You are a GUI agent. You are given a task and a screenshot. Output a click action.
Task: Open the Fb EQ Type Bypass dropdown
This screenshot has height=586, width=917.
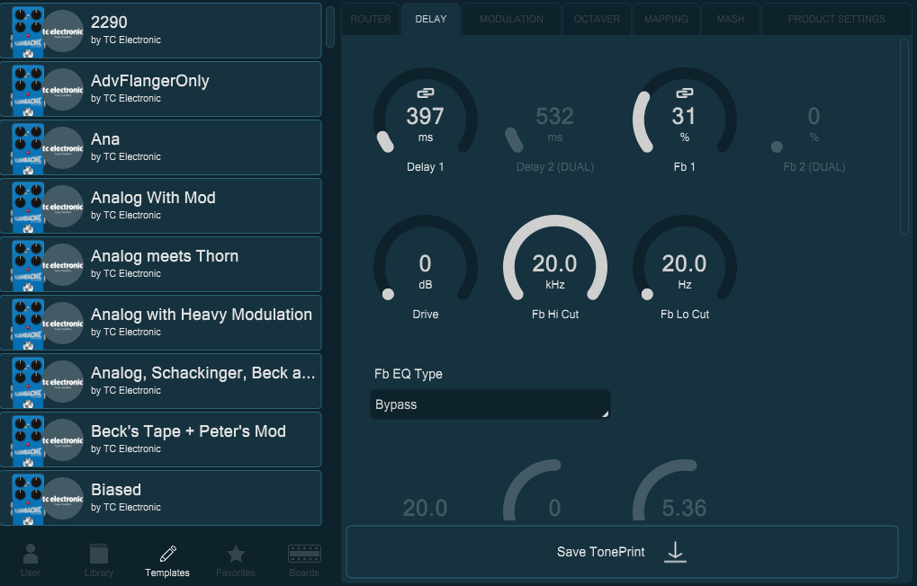click(x=490, y=404)
